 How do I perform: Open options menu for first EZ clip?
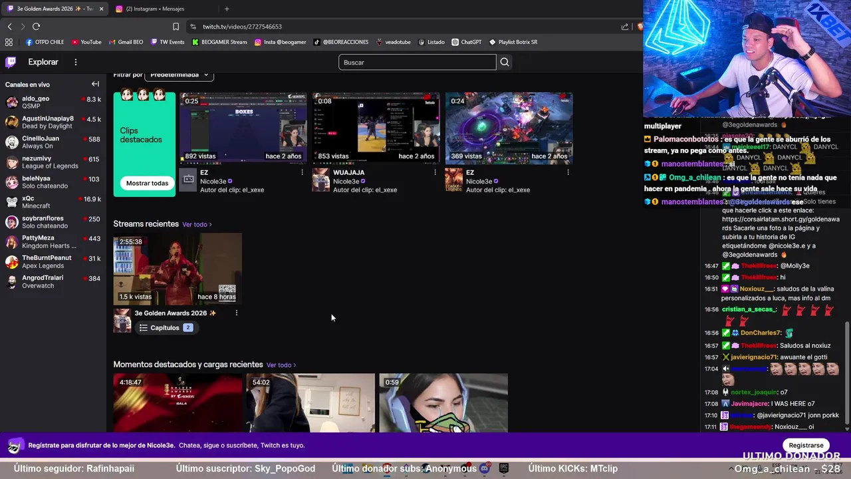point(302,172)
